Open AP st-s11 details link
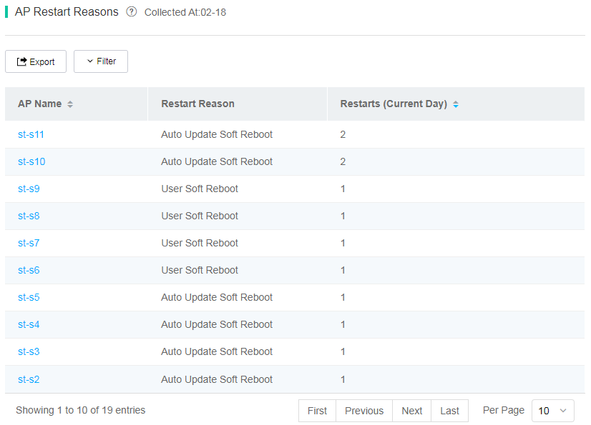Screen dimensions: 591x425 tap(31, 134)
